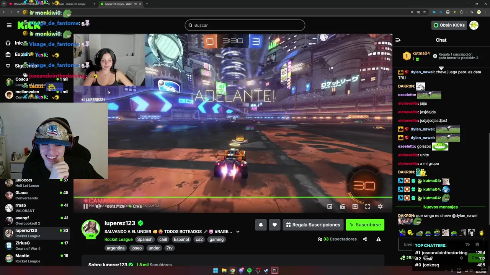Collapse the chat panel with arrow icon
This screenshot has height=275, width=490.
tap(398, 40)
